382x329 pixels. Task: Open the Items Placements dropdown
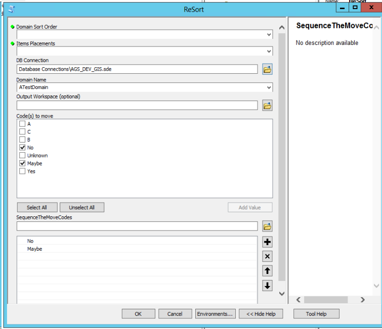(x=269, y=52)
